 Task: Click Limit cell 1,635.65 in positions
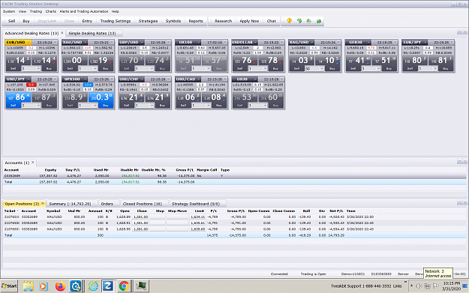pos(197,229)
